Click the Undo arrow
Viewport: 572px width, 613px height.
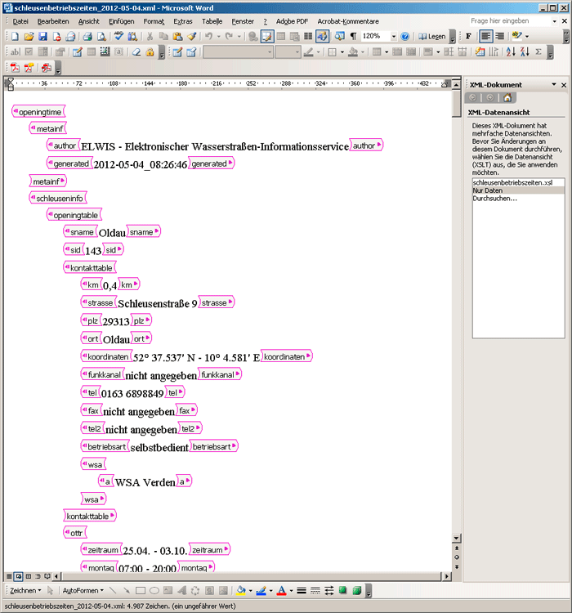(209, 36)
